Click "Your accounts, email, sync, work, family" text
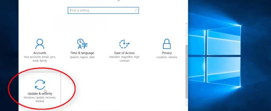This screenshot has width=271, height=111. point(40,59)
